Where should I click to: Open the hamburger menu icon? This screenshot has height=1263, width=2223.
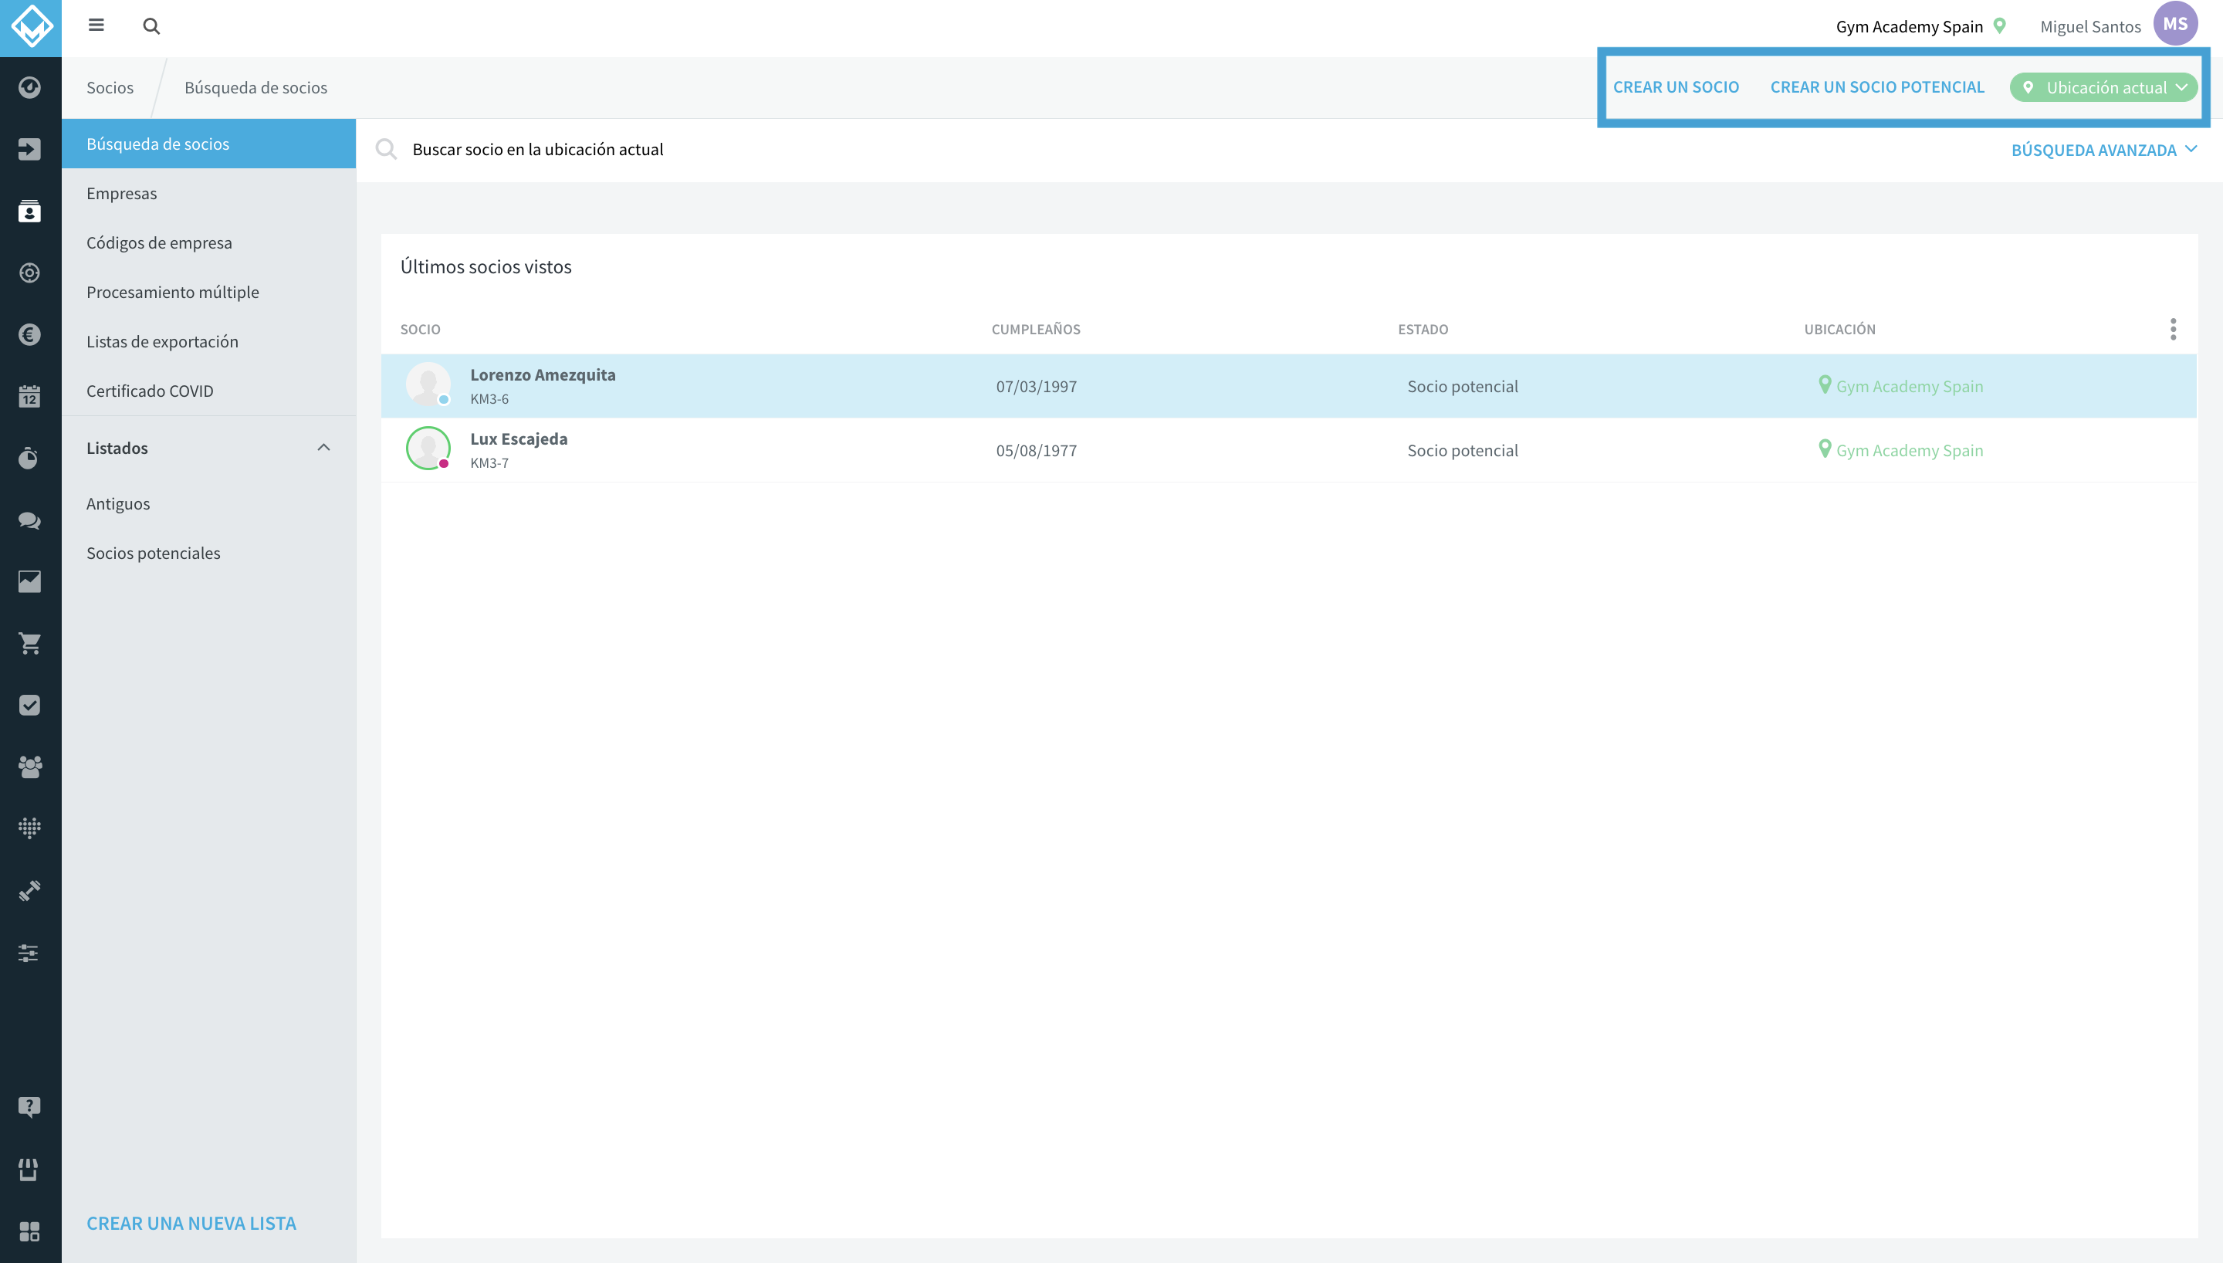[x=96, y=25]
